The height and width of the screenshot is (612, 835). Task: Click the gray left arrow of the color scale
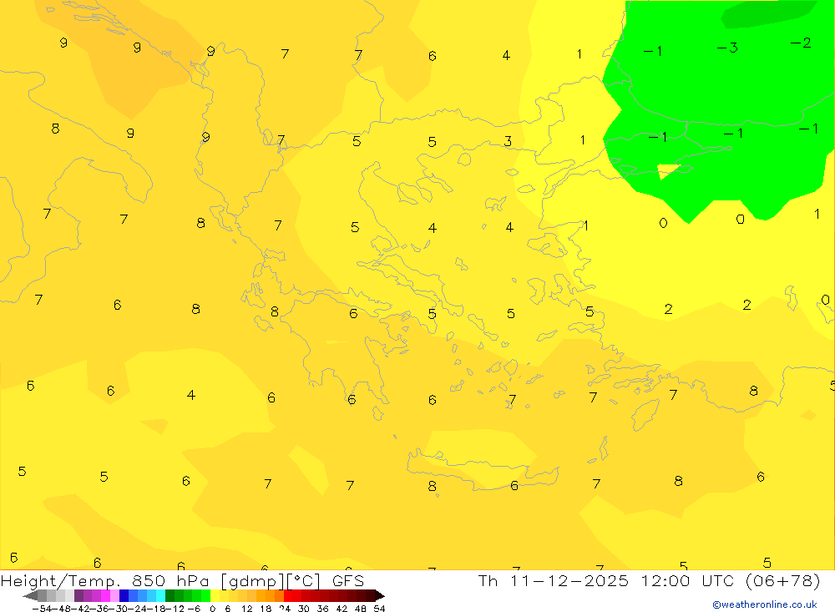click(30, 596)
